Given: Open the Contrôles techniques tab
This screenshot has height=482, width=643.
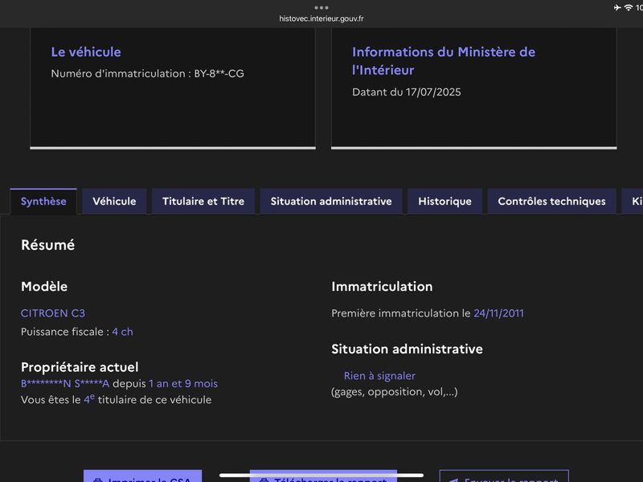Looking at the screenshot, I should pyautogui.click(x=551, y=202).
